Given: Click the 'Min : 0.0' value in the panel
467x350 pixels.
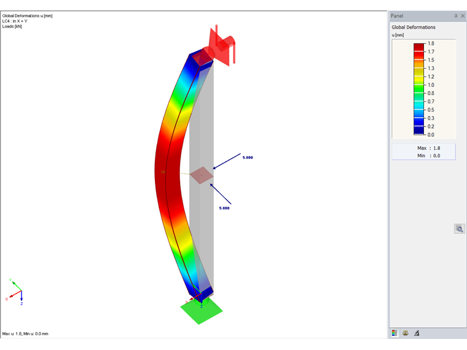Looking at the screenshot, I should click(428, 155).
